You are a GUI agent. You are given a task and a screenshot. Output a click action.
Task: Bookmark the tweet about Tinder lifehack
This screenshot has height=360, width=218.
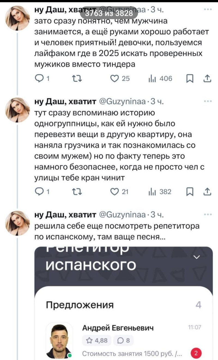pyautogui.click(x=189, y=79)
